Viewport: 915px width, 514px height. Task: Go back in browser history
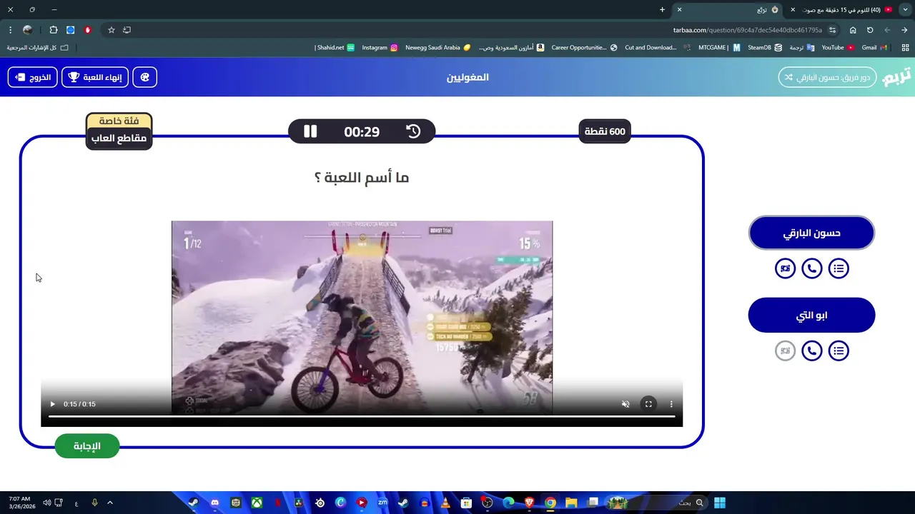click(904, 30)
